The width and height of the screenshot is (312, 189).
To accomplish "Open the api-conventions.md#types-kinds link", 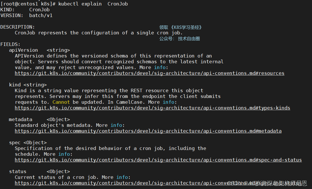I will 153,108.
